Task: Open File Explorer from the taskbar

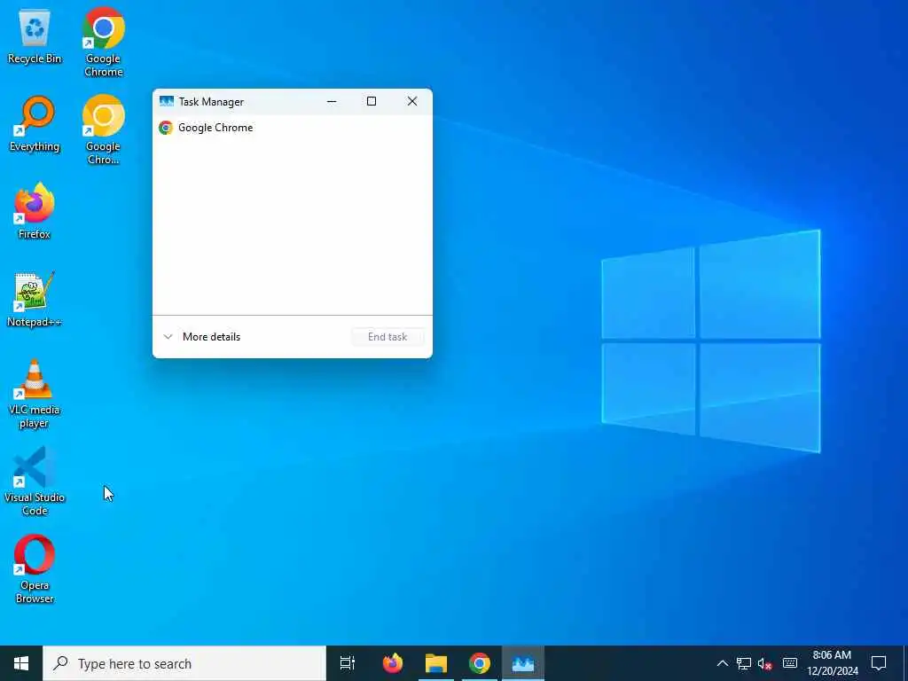Action: pyautogui.click(x=436, y=663)
